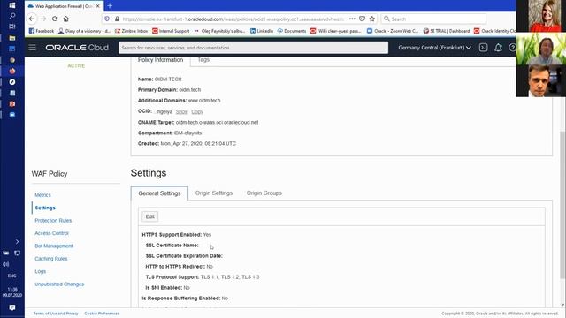
Task: Save page to Pocket icon
Action: (362, 19)
